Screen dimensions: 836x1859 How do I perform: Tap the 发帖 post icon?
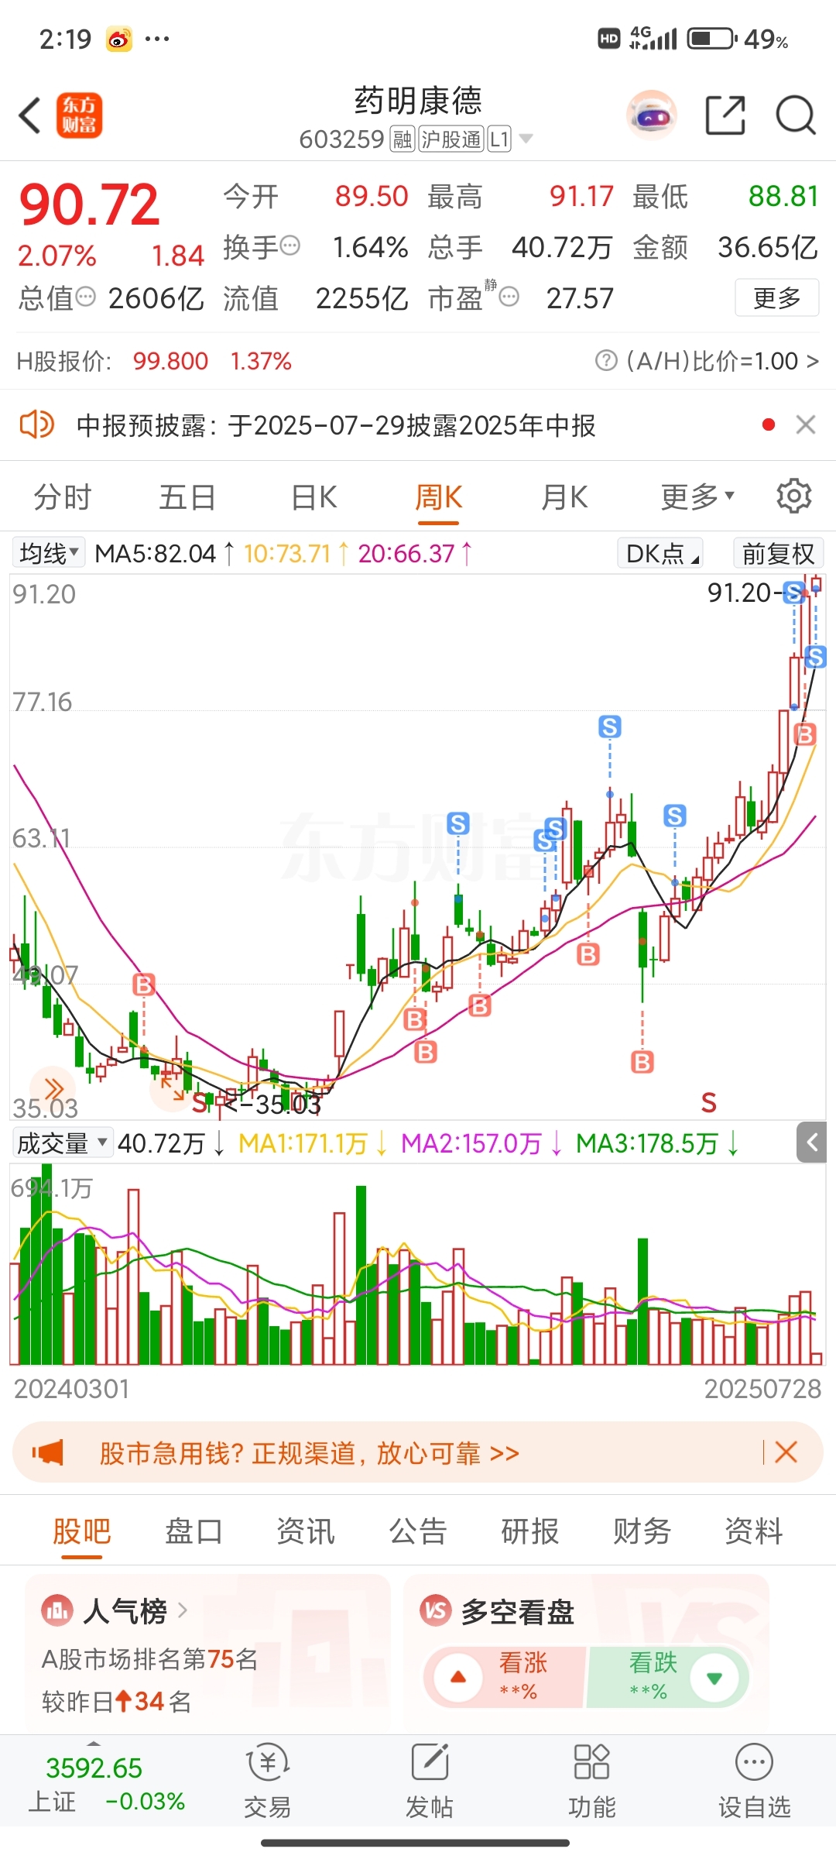click(x=430, y=1764)
